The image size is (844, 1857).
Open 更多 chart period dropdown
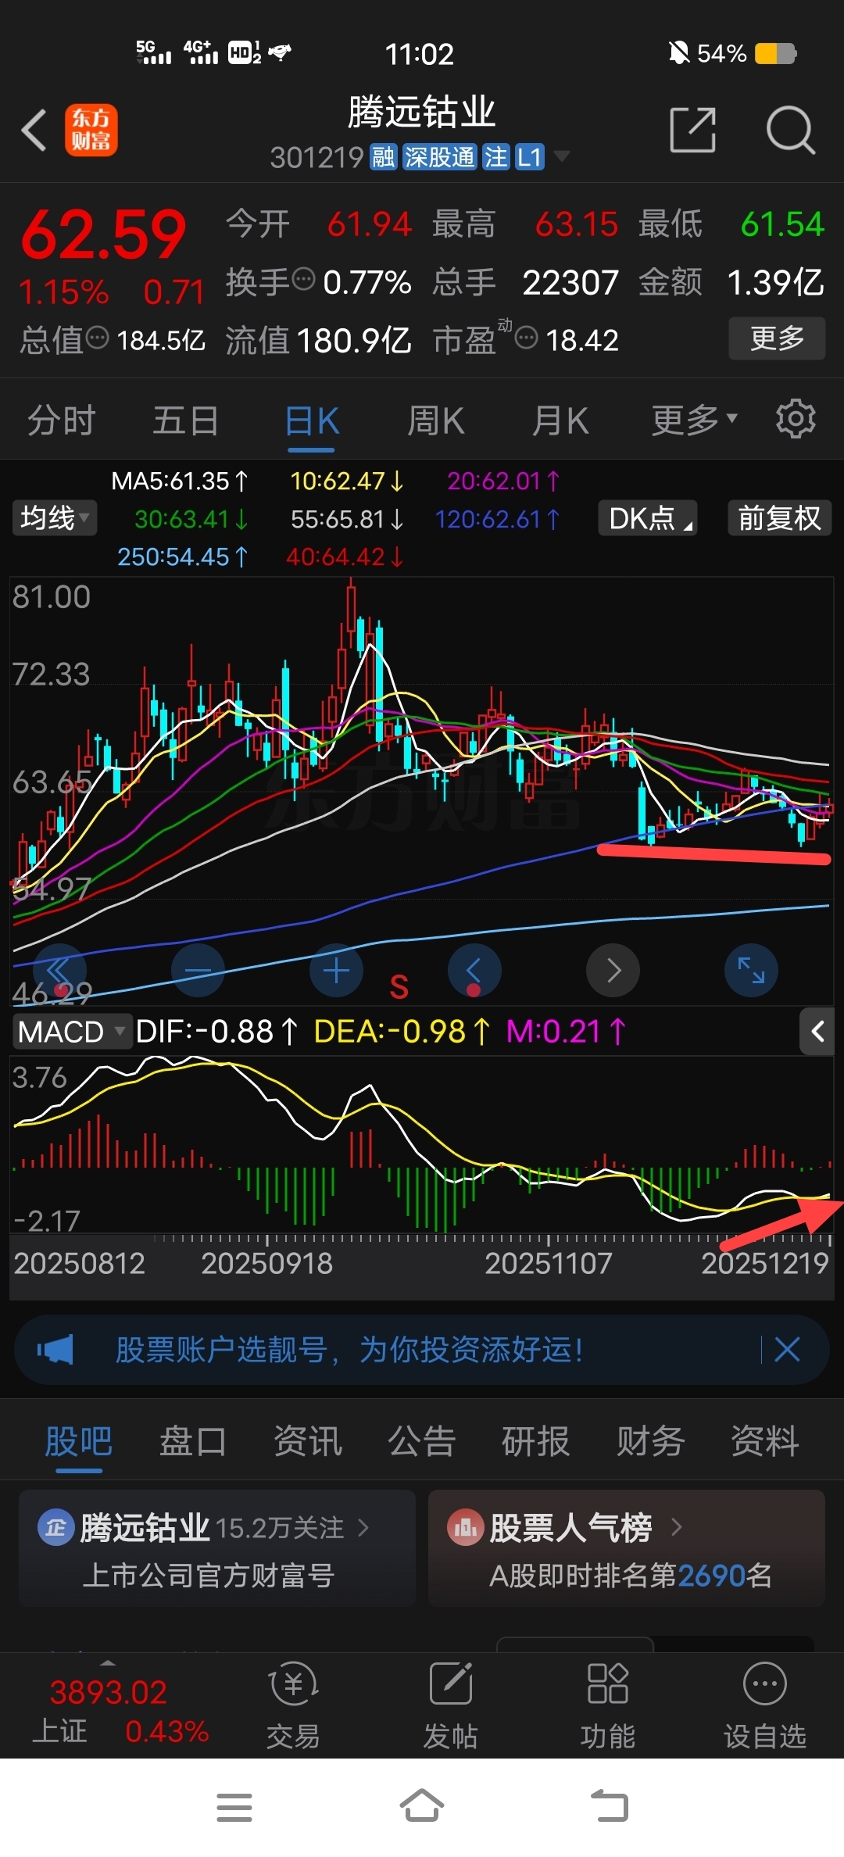[x=694, y=420]
